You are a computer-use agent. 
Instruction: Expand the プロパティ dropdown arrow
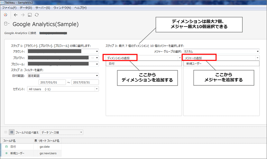click(x=97, y=58)
